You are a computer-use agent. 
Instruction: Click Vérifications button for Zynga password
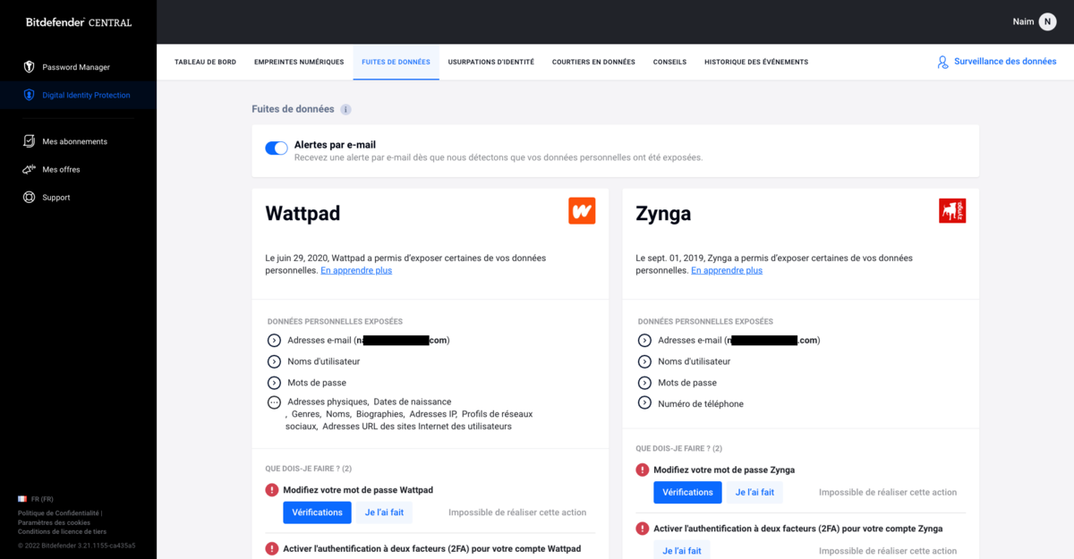(x=687, y=492)
